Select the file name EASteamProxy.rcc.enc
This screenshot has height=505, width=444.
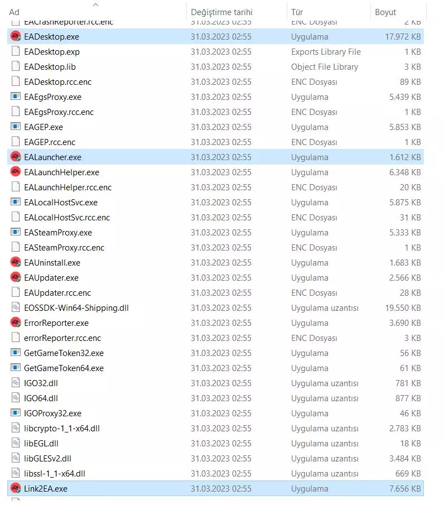64,247
